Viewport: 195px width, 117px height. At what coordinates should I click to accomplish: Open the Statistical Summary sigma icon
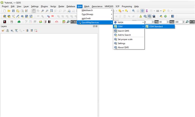[147, 11]
